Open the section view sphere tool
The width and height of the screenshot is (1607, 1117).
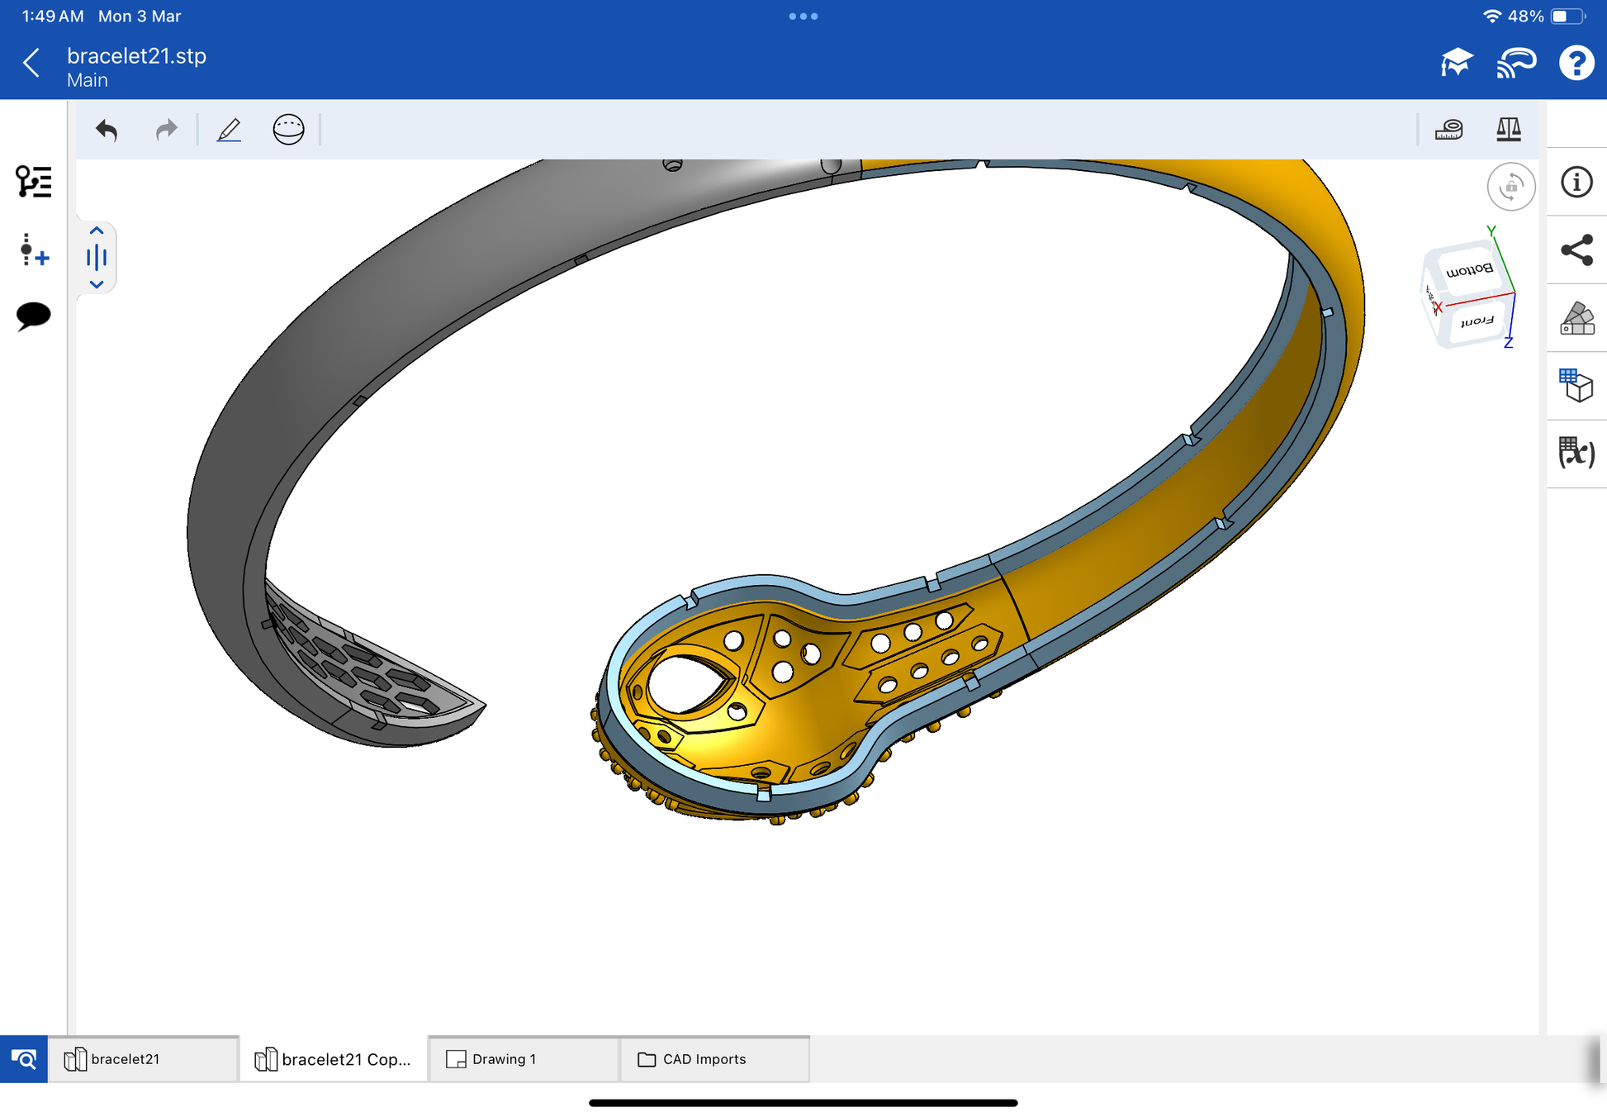pyautogui.click(x=288, y=130)
